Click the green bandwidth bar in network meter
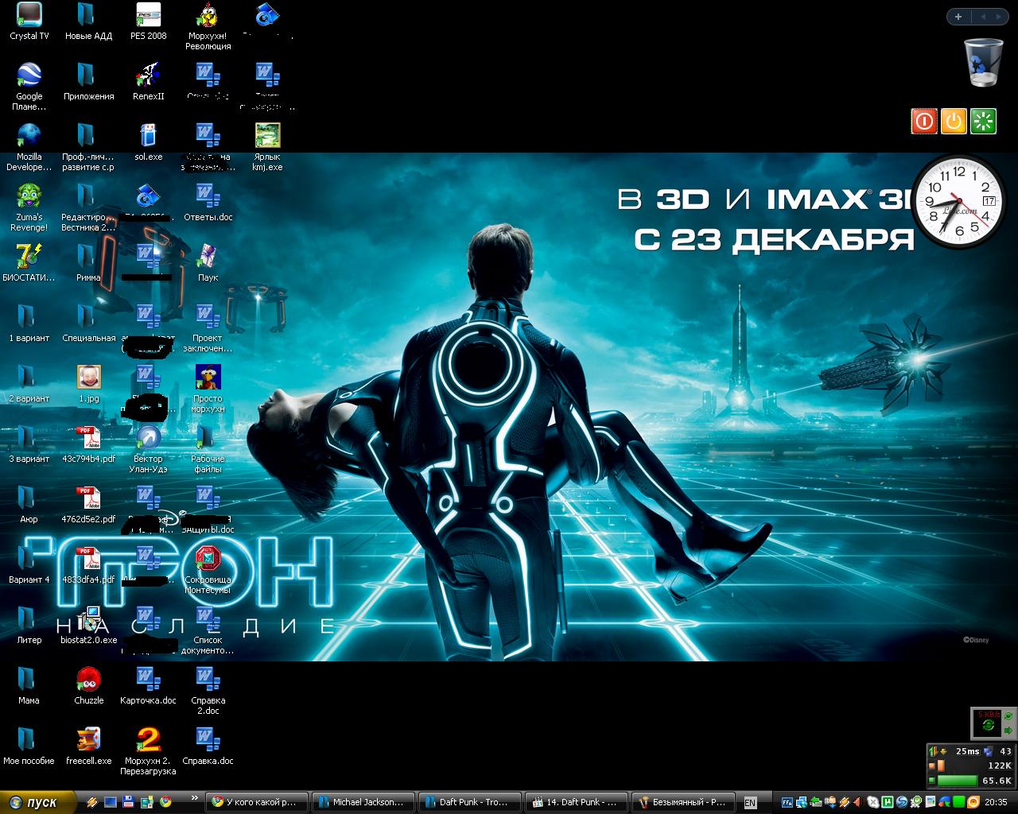The width and height of the screenshot is (1018, 814). pos(957,781)
